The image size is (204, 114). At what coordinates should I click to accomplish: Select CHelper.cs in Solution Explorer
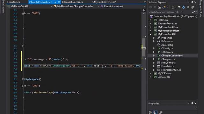pos(167,52)
